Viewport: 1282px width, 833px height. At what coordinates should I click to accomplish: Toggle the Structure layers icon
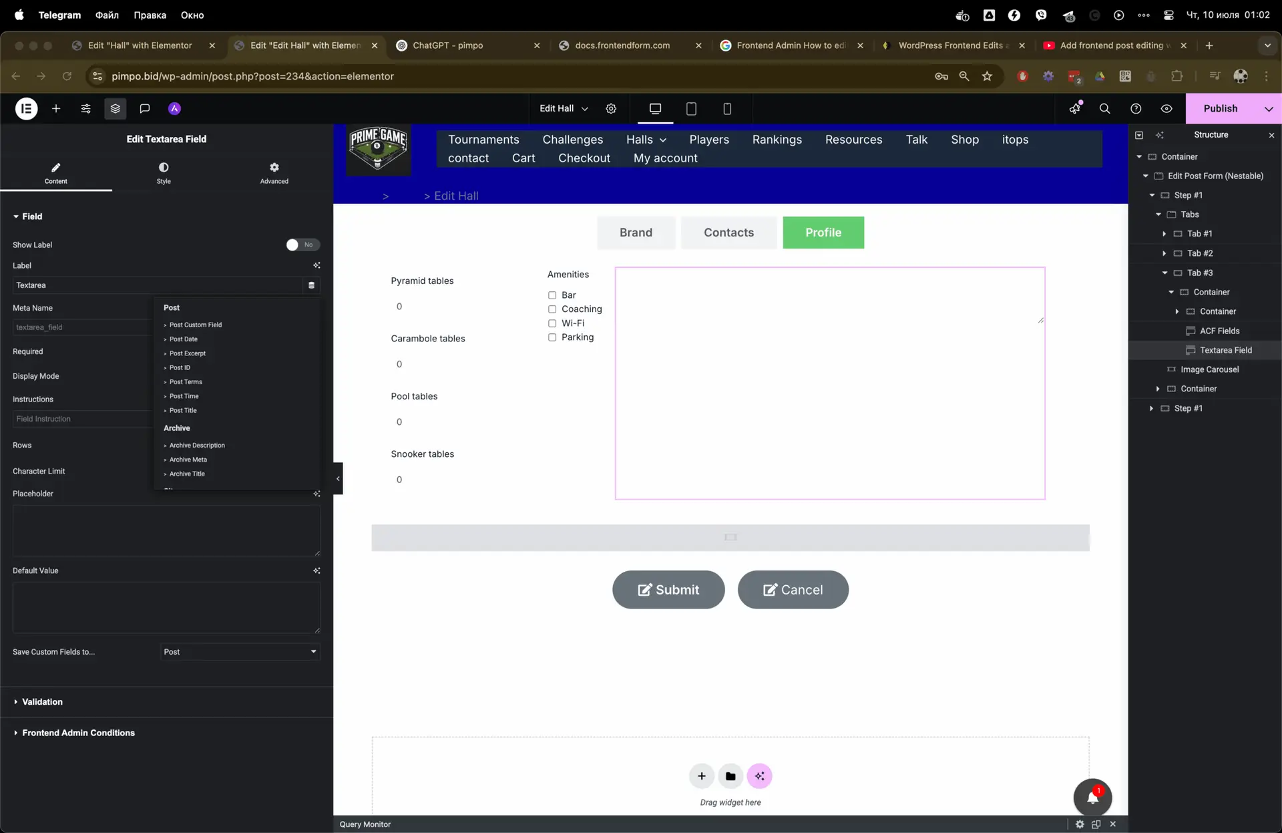point(115,108)
